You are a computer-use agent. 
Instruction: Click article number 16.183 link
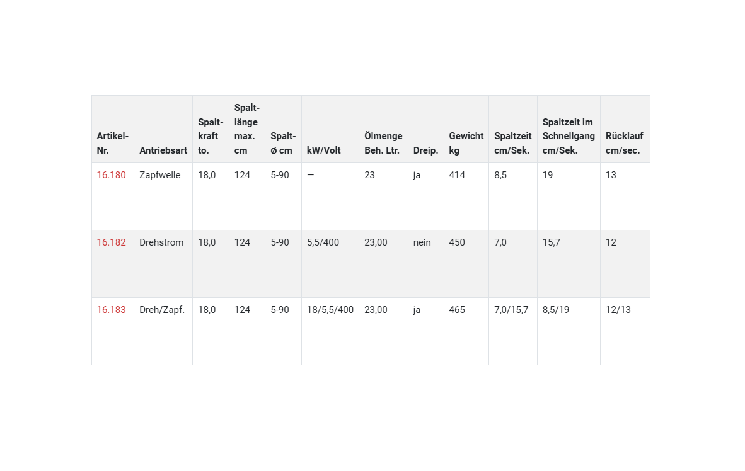pos(111,310)
